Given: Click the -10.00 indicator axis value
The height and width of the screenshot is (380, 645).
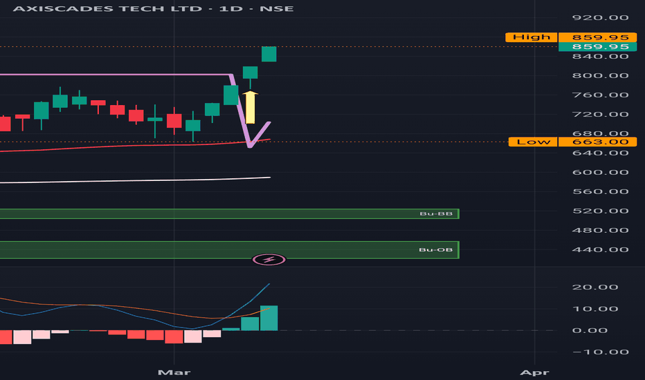Looking at the screenshot, I should point(600,352).
